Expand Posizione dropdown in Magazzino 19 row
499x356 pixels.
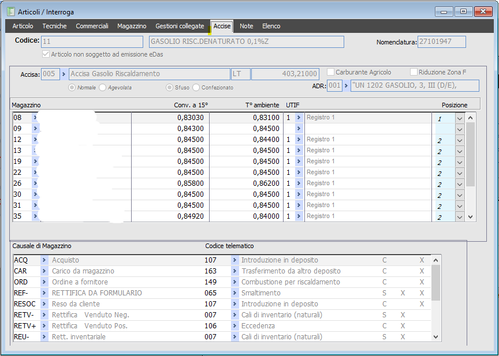point(460,162)
